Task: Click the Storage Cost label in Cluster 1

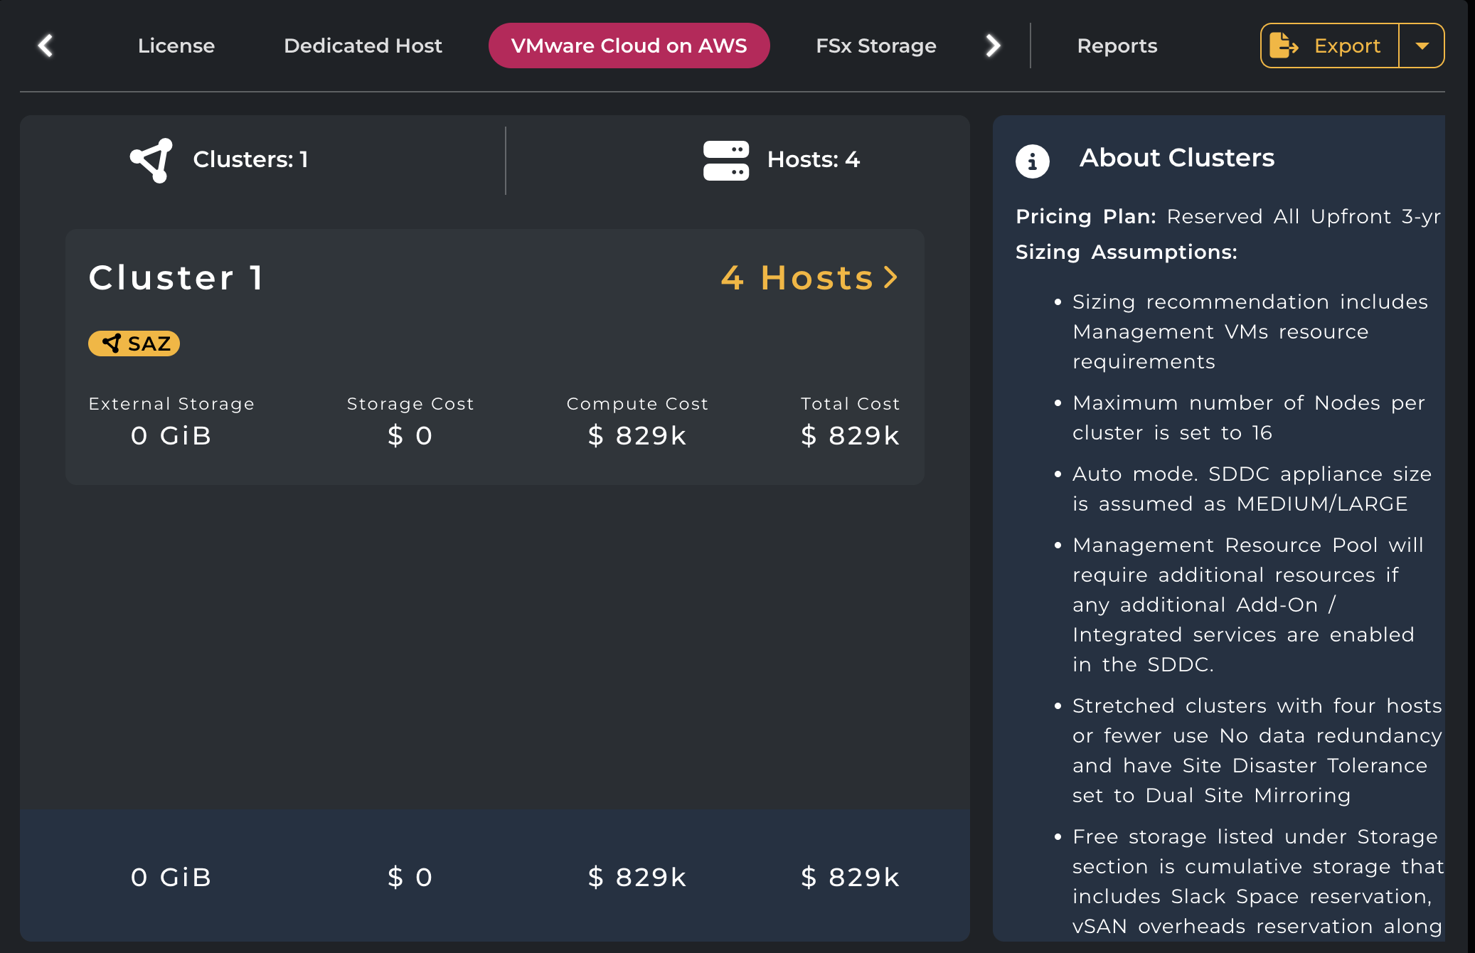Action: tap(410, 403)
